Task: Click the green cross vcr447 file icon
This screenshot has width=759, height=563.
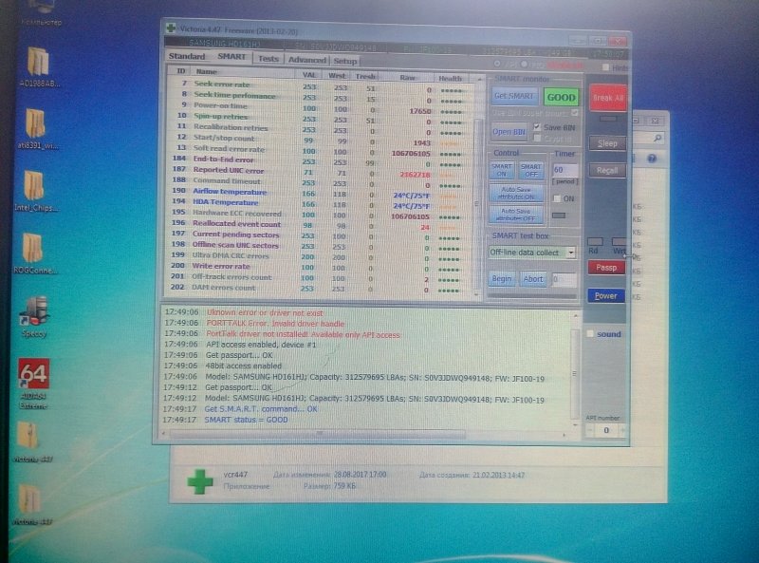Action: (199, 480)
